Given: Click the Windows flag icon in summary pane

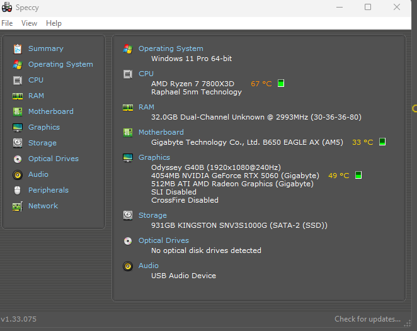Looking at the screenshot, I should click(x=128, y=49).
